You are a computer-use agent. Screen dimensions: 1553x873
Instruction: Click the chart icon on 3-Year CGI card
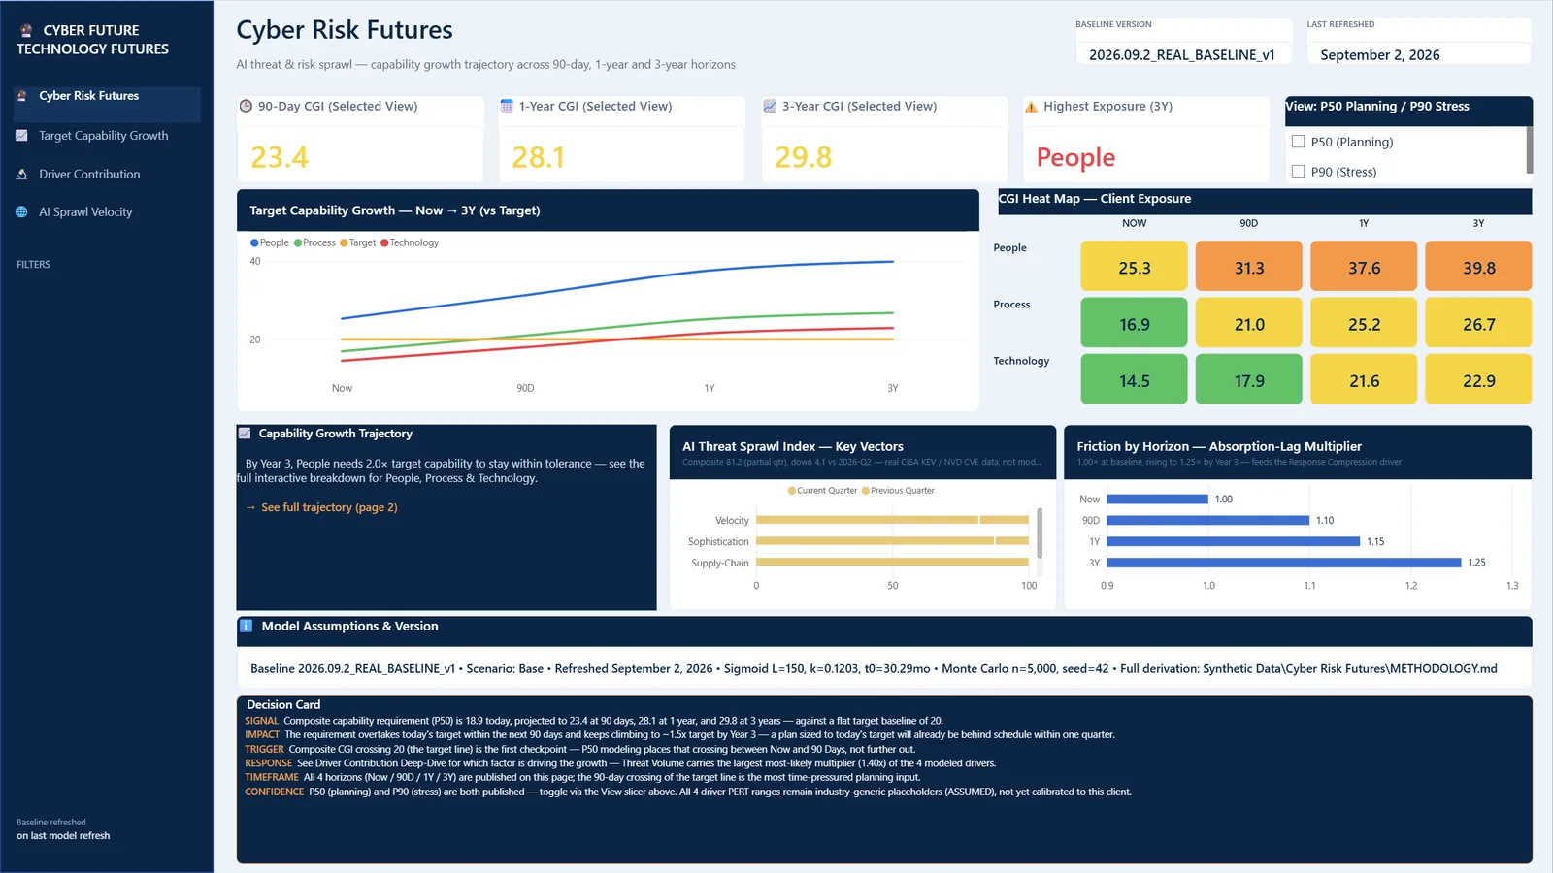pyautogui.click(x=770, y=107)
